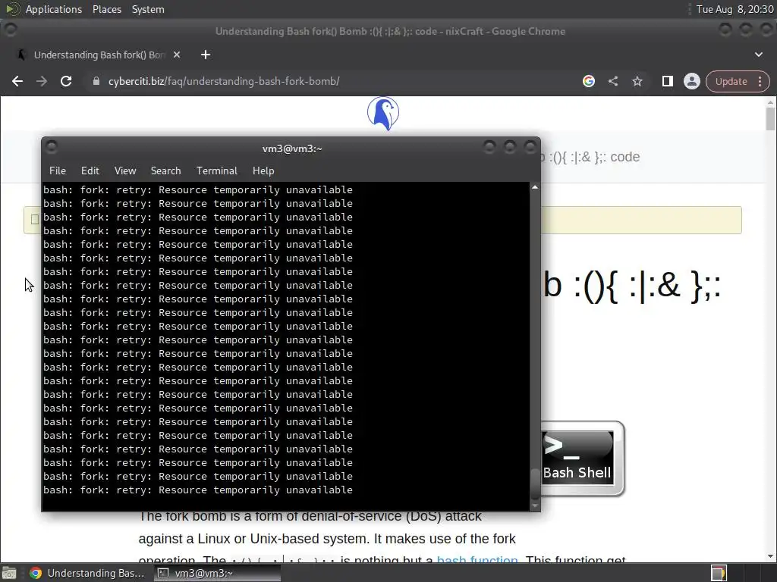777x582 pixels.
Task: Click the page scrollbar thumb in Chrome
Action: (770, 119)
